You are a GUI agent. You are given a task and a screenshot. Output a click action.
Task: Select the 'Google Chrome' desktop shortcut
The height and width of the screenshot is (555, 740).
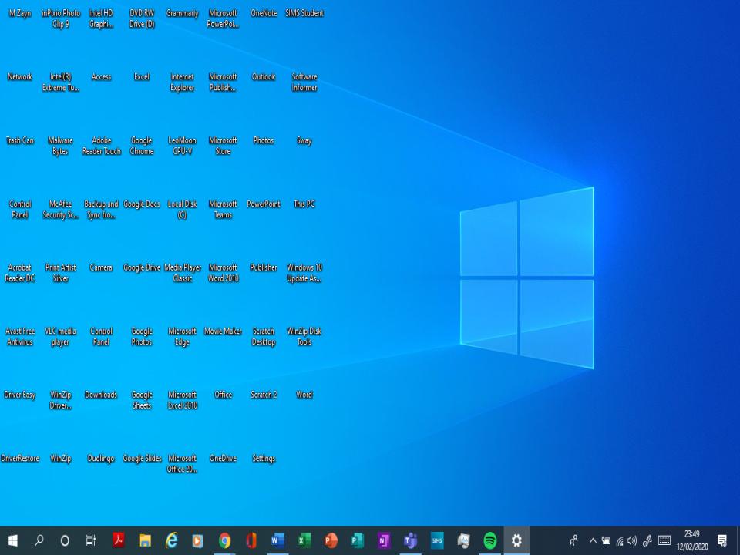[142, 146]
